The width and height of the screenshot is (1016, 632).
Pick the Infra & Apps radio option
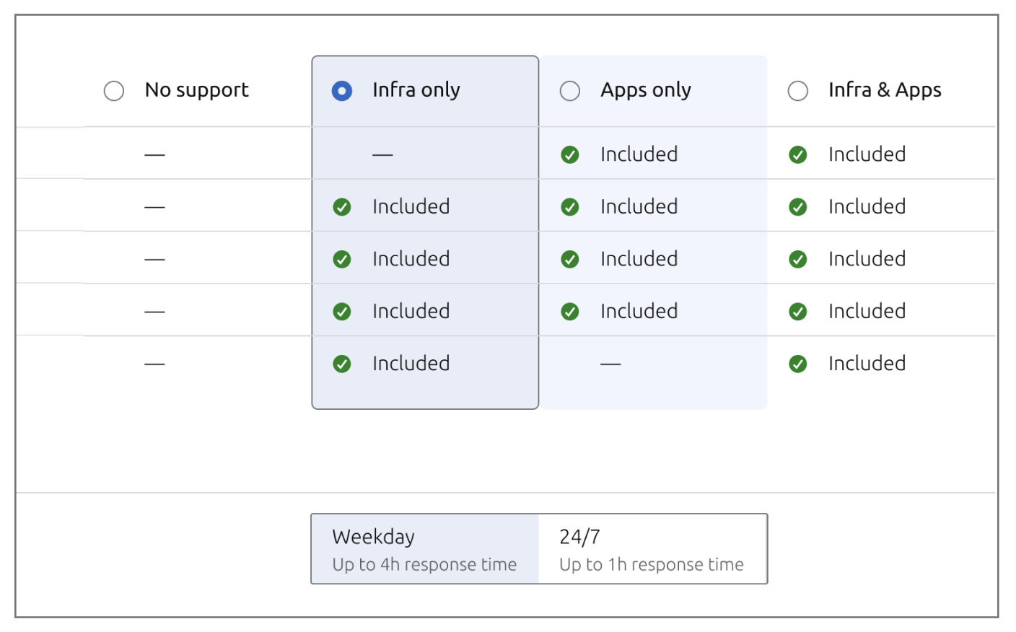tap(798, 91)
